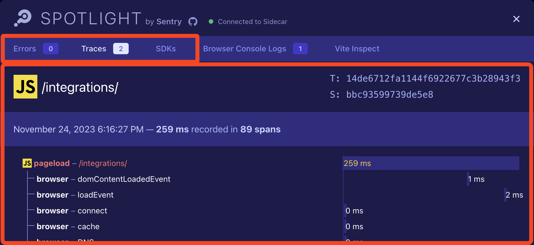The image size is (534, 245).
Task: Click the 2 ms loadEvent timing bar
Action: click(505, 195)
